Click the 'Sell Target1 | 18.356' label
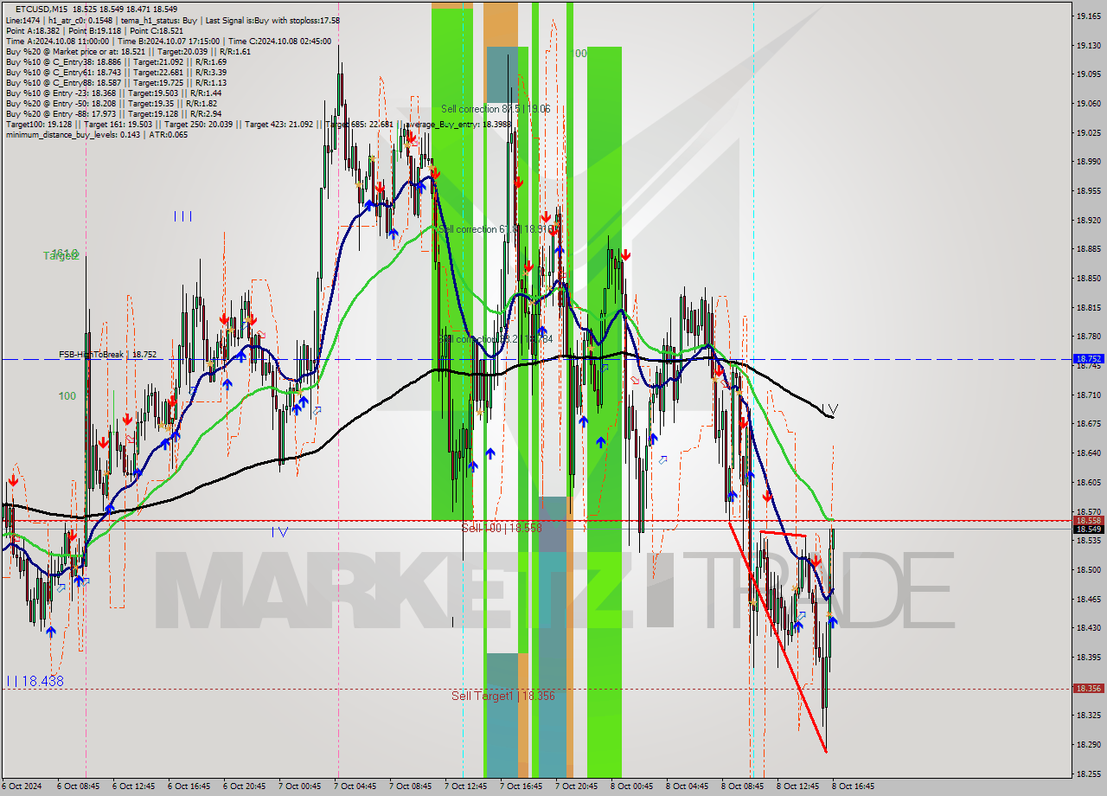This screenshot has height=796, width=1107. (x=503, y=696)
